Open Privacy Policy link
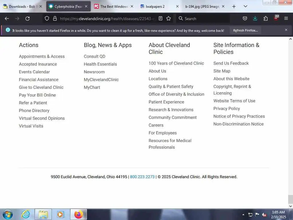Image resolution: width=293 pixels, height=220 pixels. point(227,109)
